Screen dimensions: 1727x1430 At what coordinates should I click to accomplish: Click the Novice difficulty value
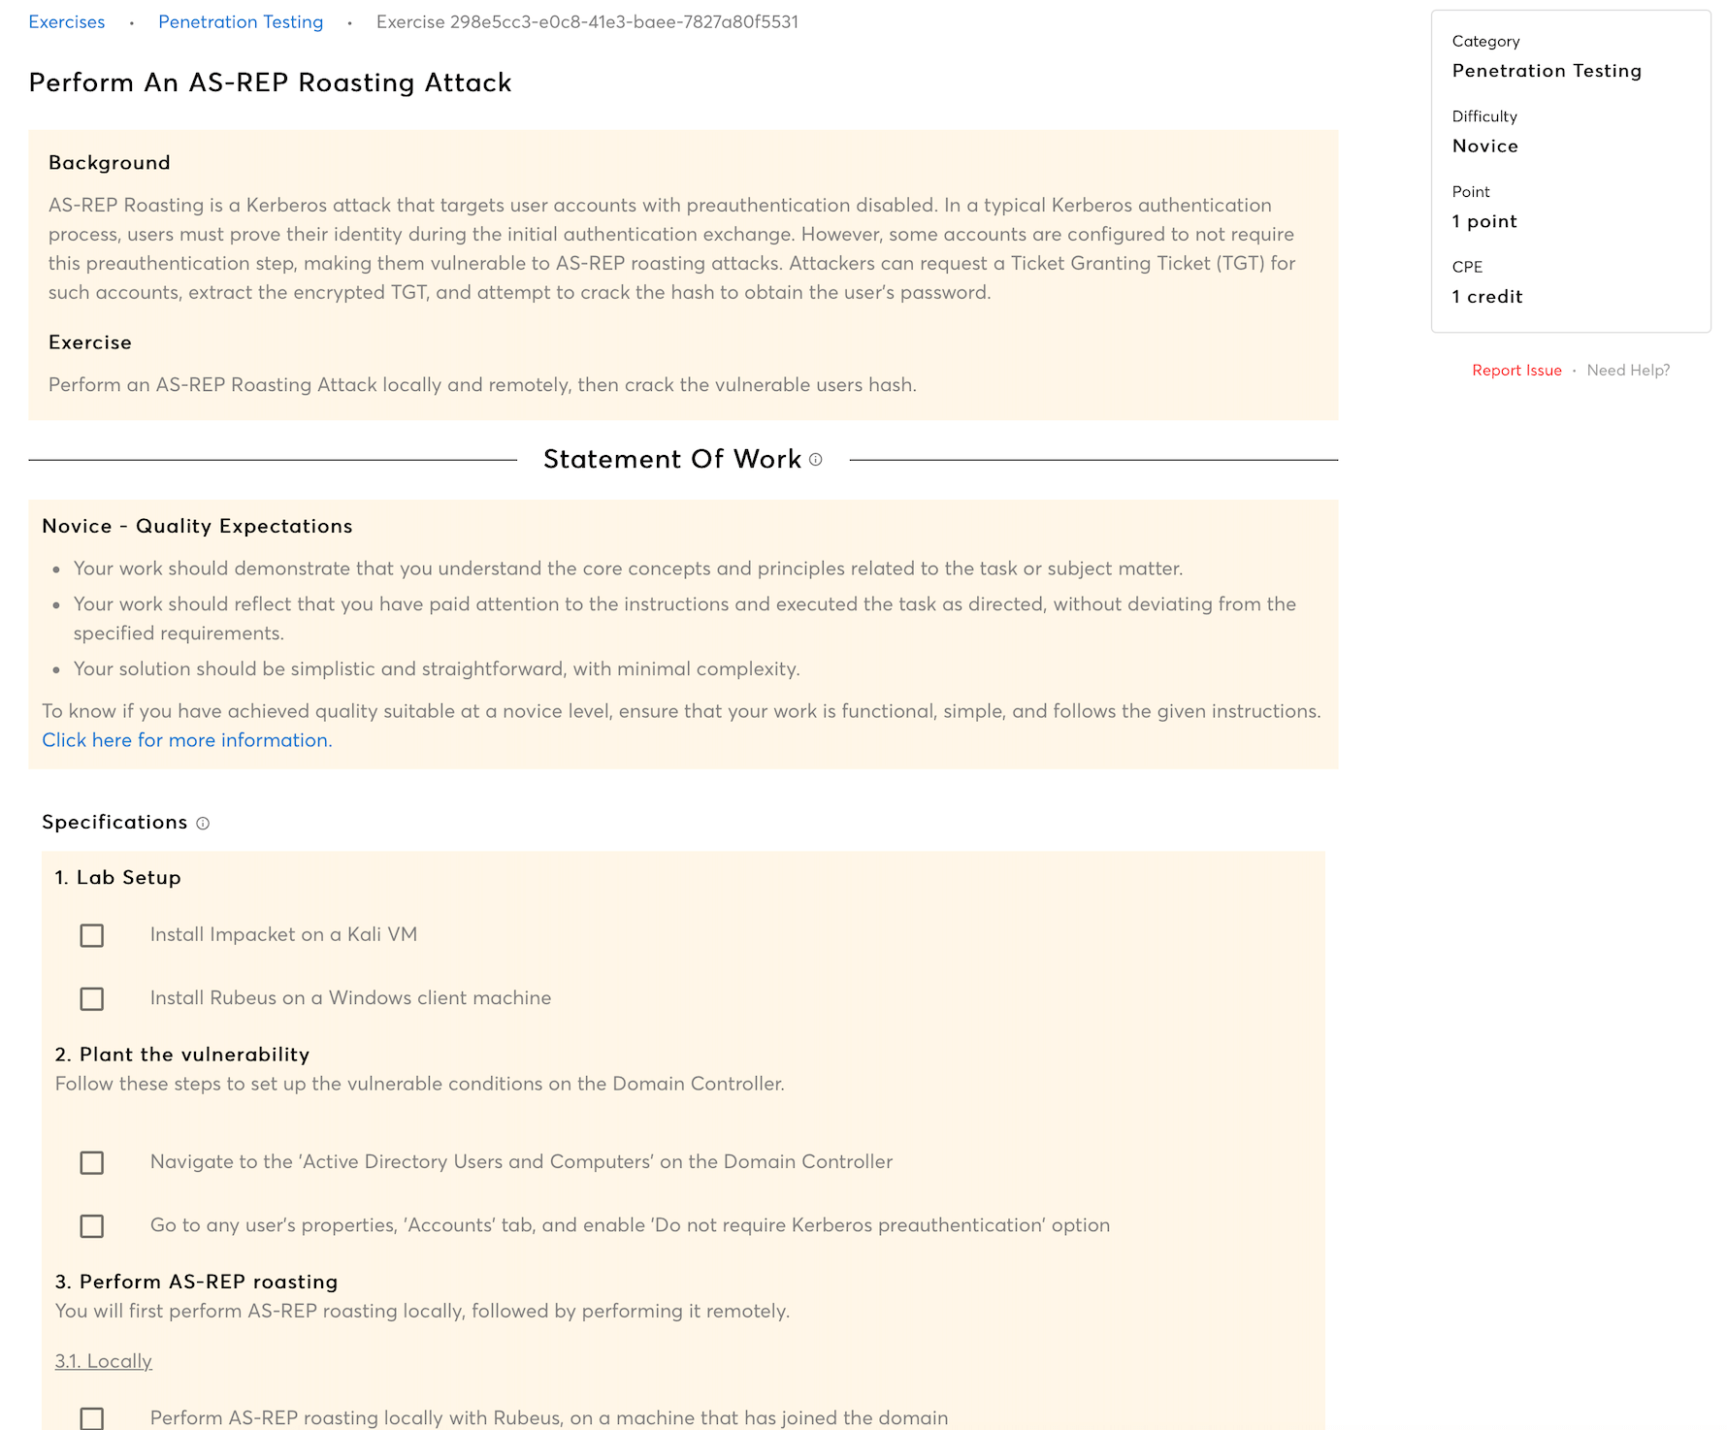(x=1484, y=146)
